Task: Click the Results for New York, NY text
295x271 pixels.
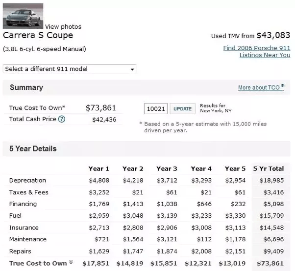Action: (x=216, y=108)
